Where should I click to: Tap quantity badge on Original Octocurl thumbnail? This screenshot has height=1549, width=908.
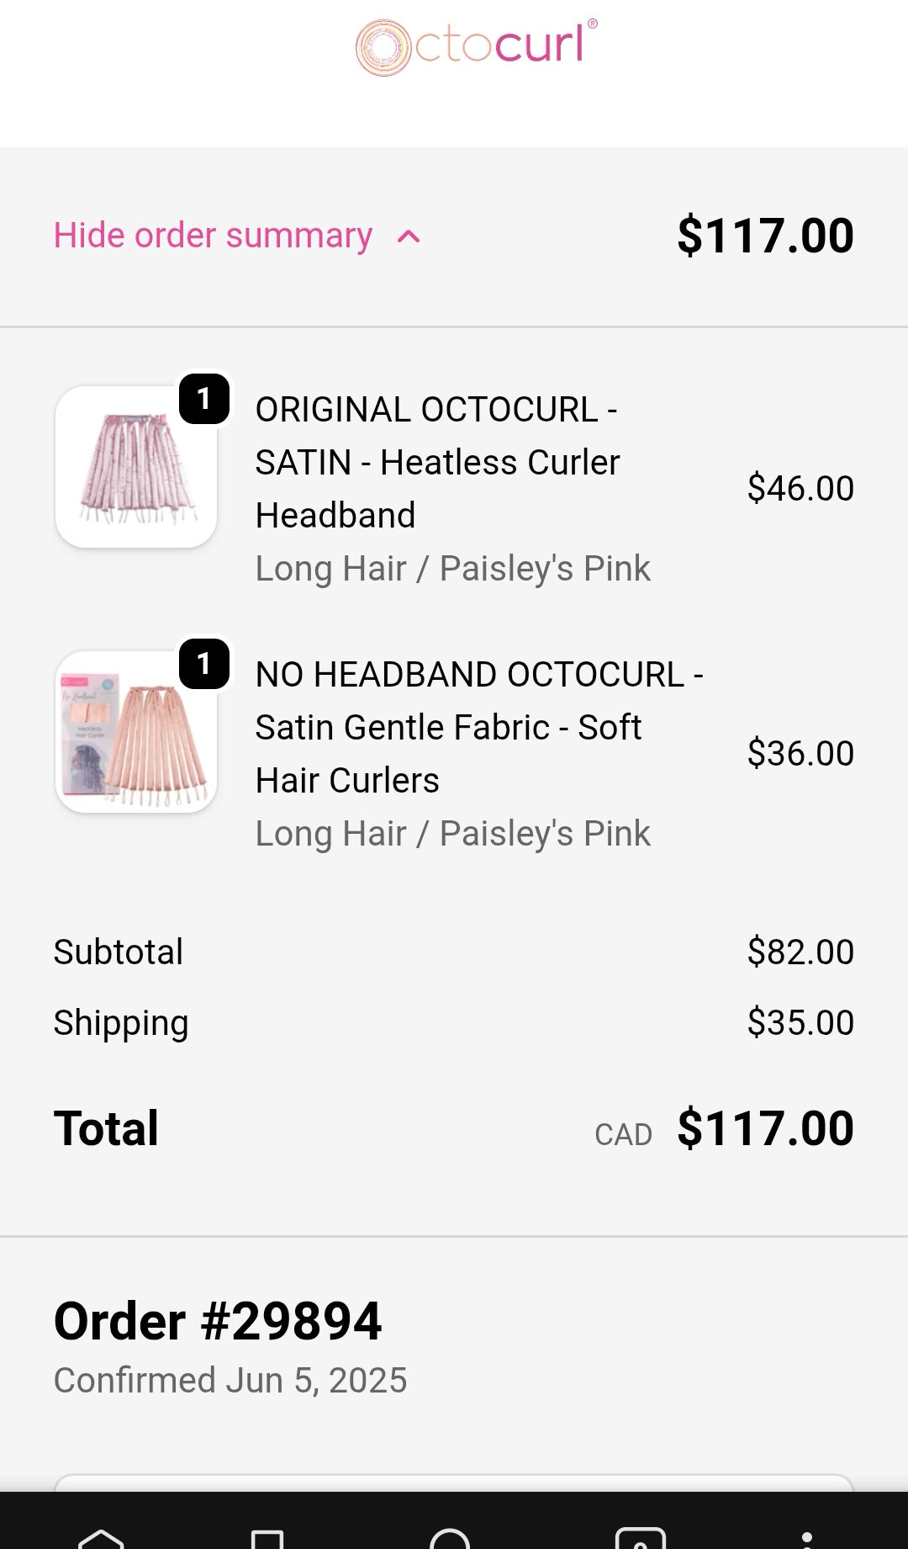coord(204,399)
